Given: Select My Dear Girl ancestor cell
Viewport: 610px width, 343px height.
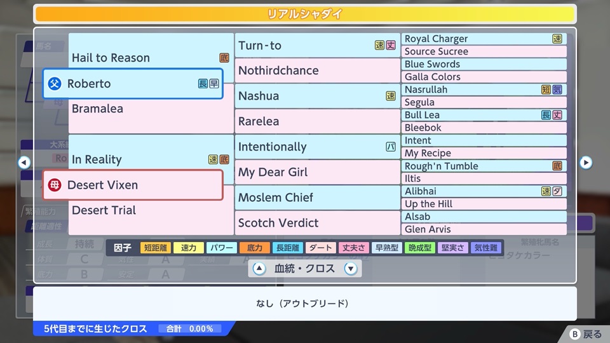Looking at the screenshot, I should click(317, 172).
